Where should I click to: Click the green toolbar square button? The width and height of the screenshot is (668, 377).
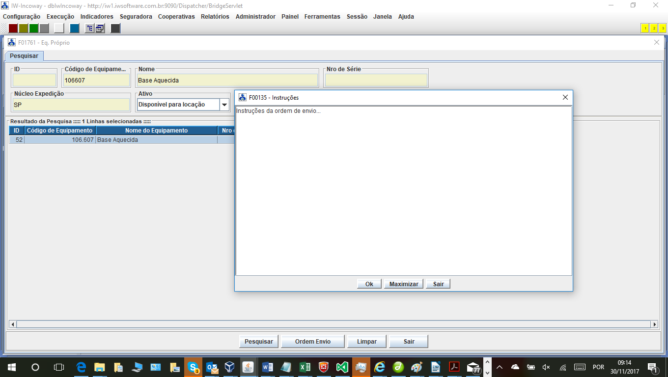(x=34, y=28)
